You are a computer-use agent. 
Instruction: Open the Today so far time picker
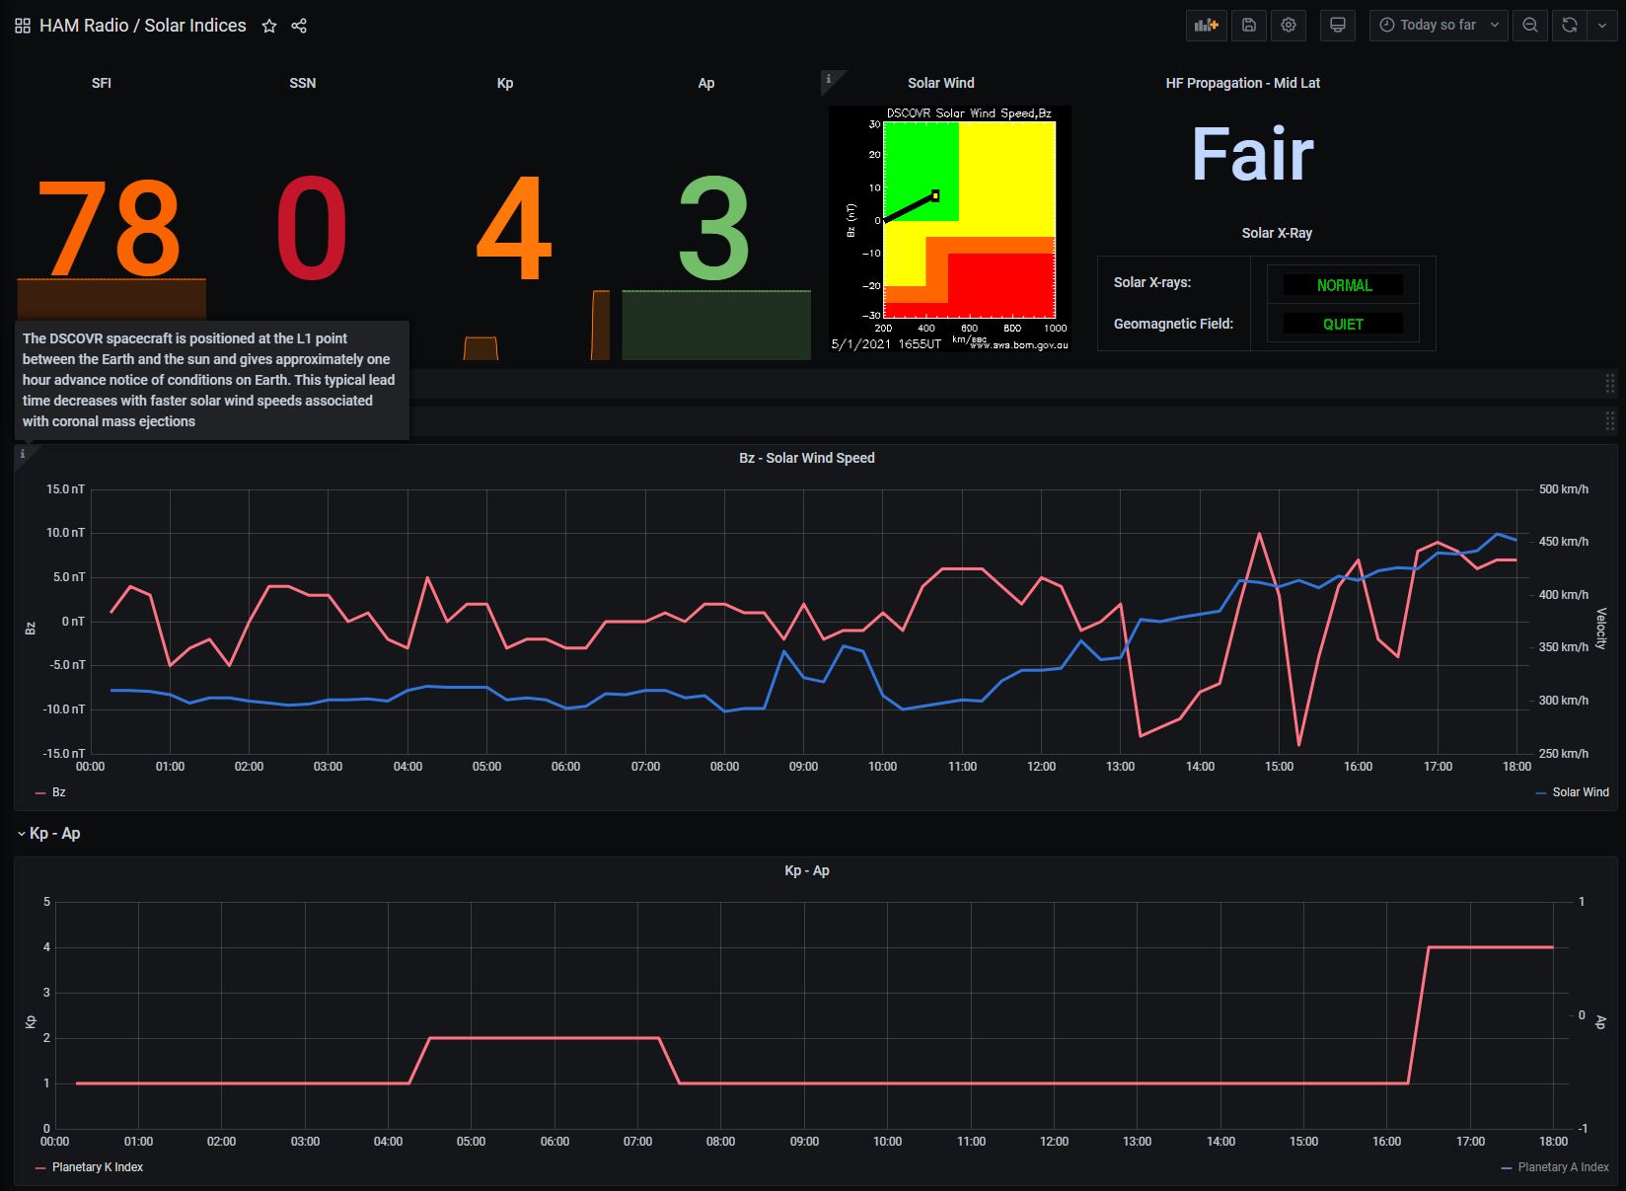(1439, 26)
